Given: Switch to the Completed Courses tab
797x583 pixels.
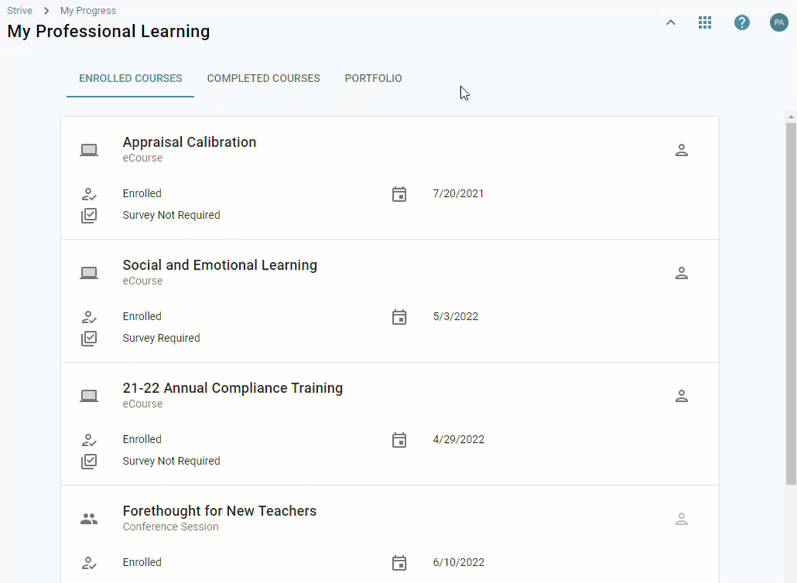Looking at the screenshot, I should [x=263, y=78].
